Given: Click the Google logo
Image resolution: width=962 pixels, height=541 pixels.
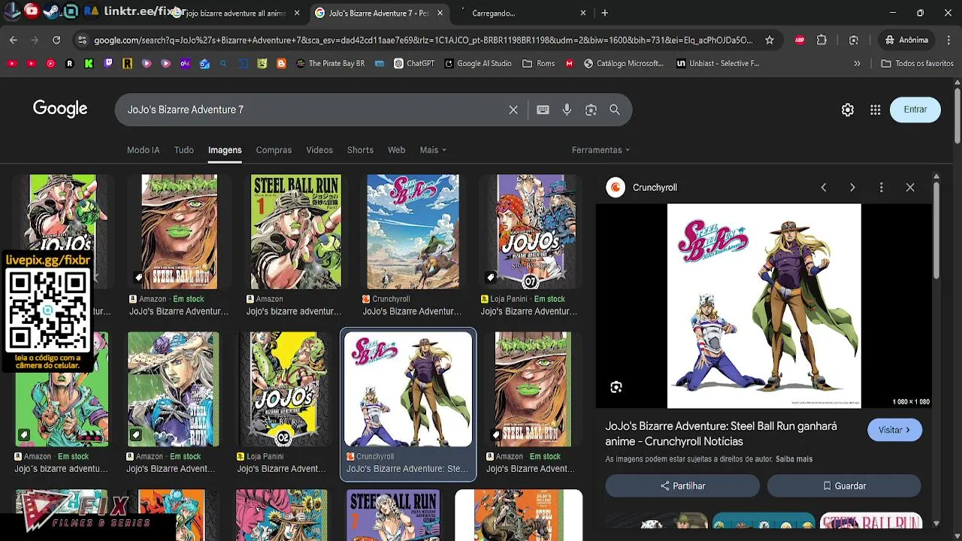Looking at the screenshot, I should [60, 110].
